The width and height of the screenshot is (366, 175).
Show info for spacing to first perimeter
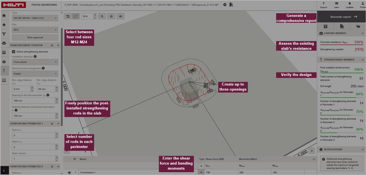click(x=48, y=95)
